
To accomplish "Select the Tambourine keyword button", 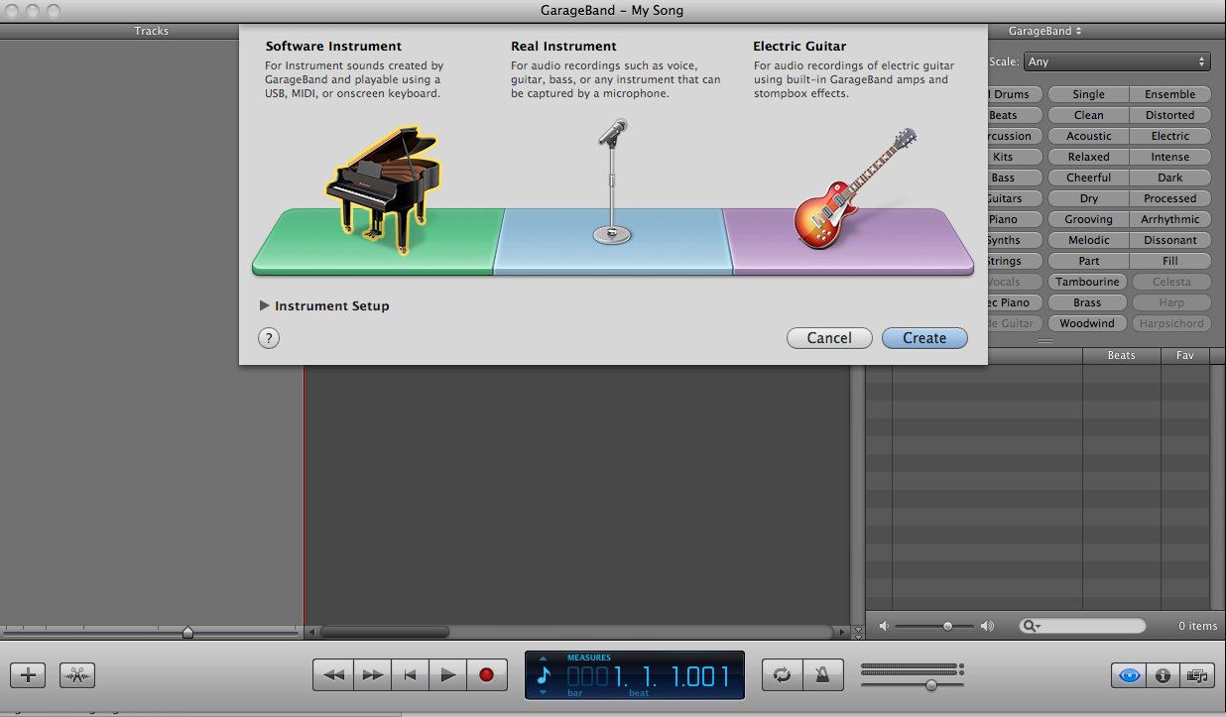I will [x=1088, y=282].
